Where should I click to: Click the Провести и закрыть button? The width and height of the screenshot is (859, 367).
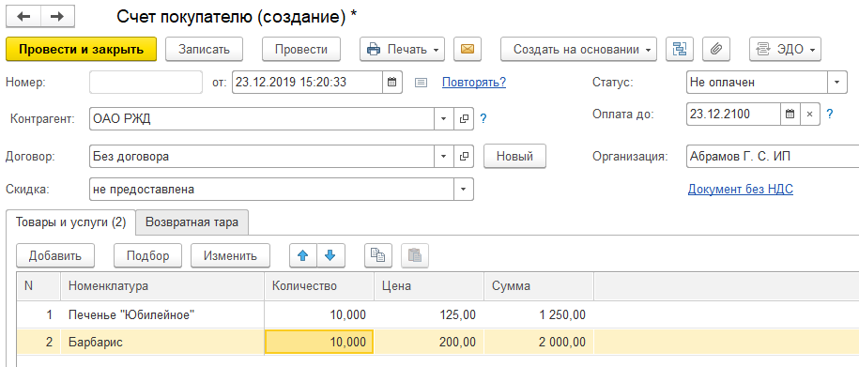click(81, 50)
